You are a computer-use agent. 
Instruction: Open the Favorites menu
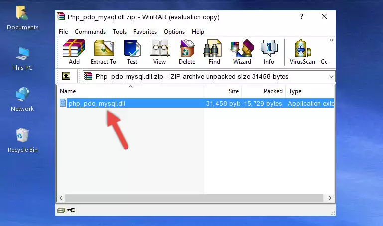click(145, 32)
